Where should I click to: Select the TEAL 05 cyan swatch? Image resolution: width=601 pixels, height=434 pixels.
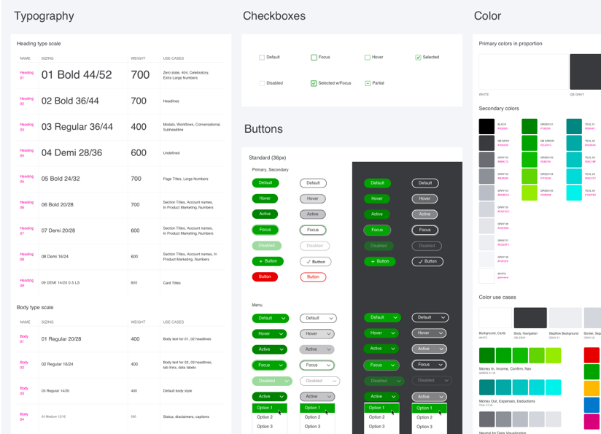tap(574, 193)
